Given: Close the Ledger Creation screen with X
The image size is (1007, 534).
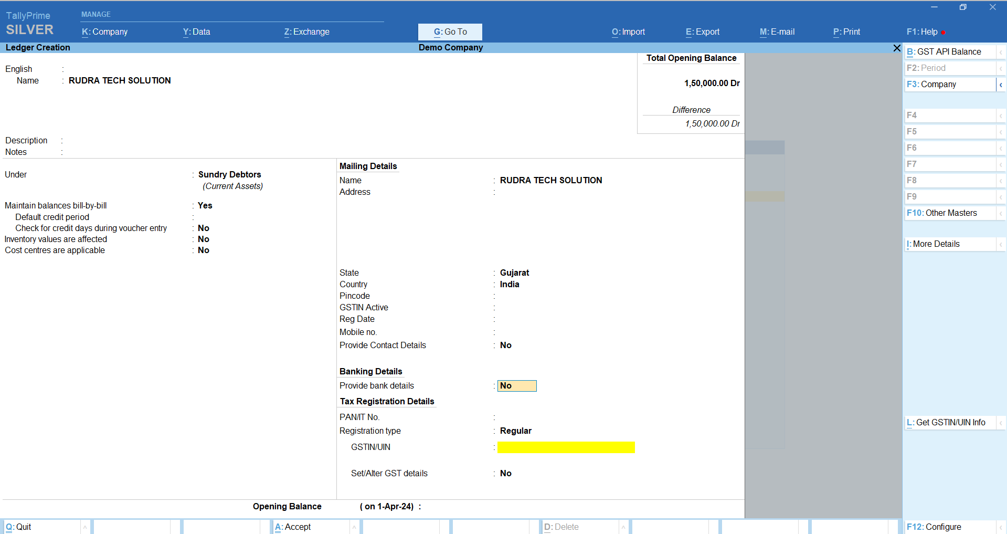Looking at the screenshot, I should click(897, 48).
